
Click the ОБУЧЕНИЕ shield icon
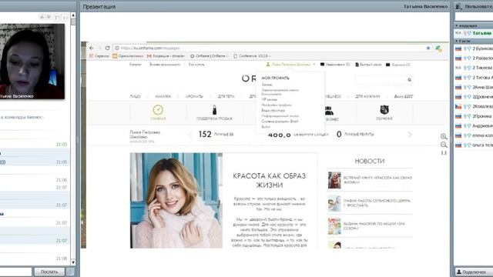click(x=384, y=110)
